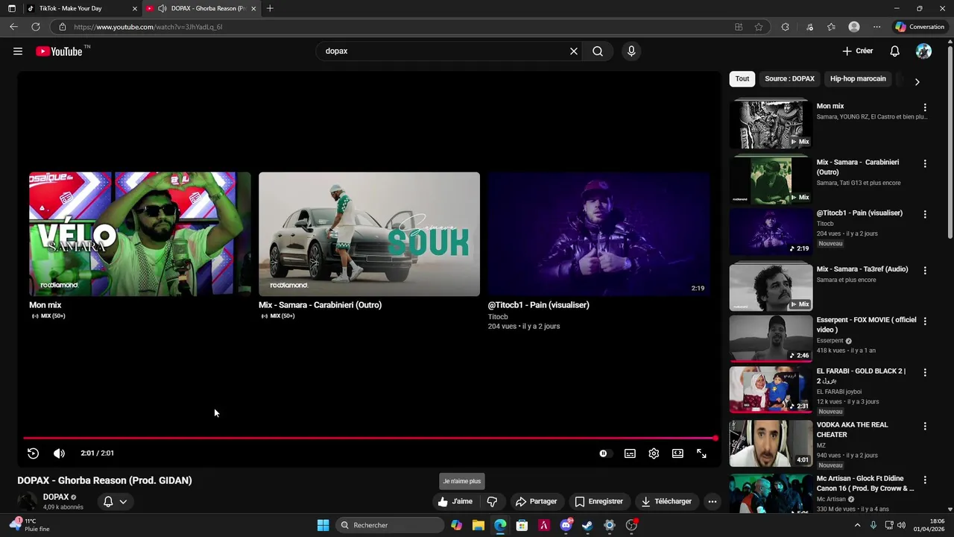Bookmark the page with the star icon

point(759,27)
